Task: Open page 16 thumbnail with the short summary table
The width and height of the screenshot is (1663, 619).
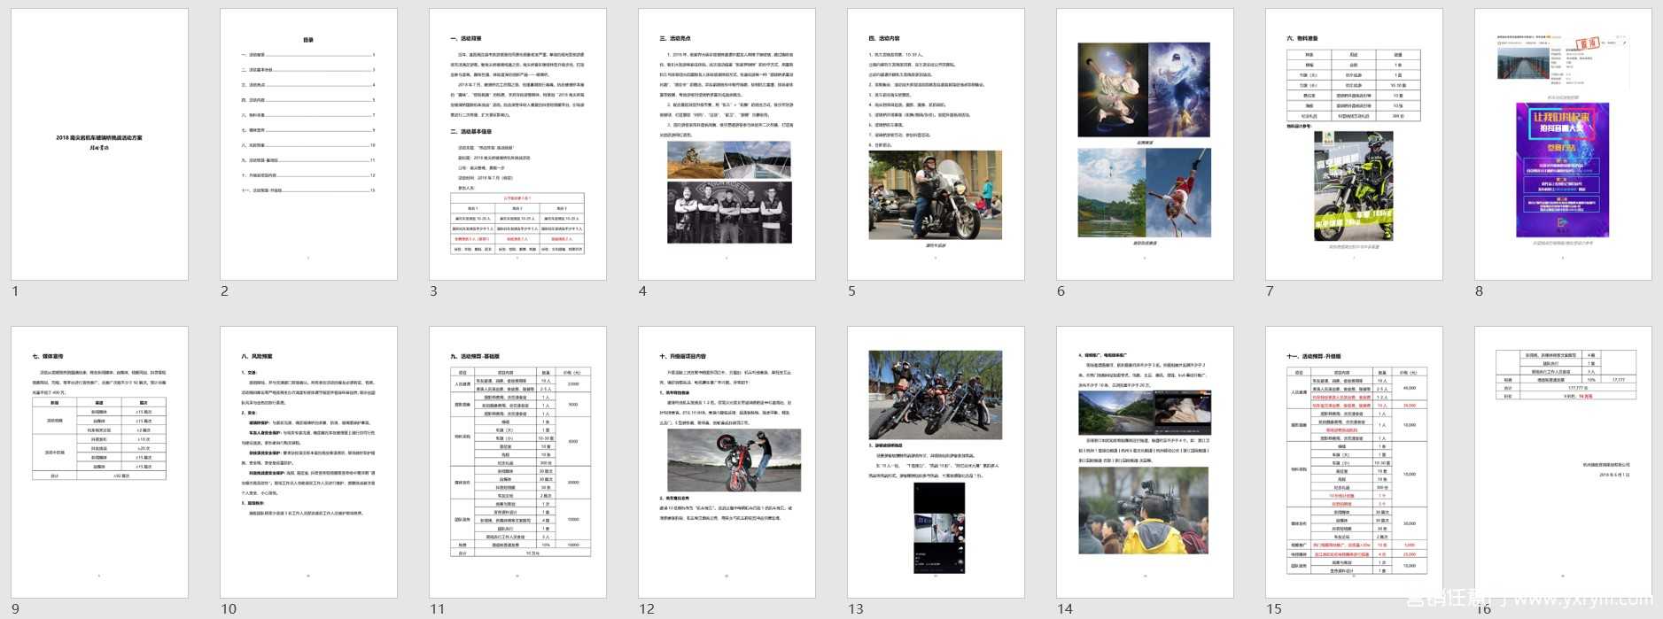Action: click(1563, 462)
